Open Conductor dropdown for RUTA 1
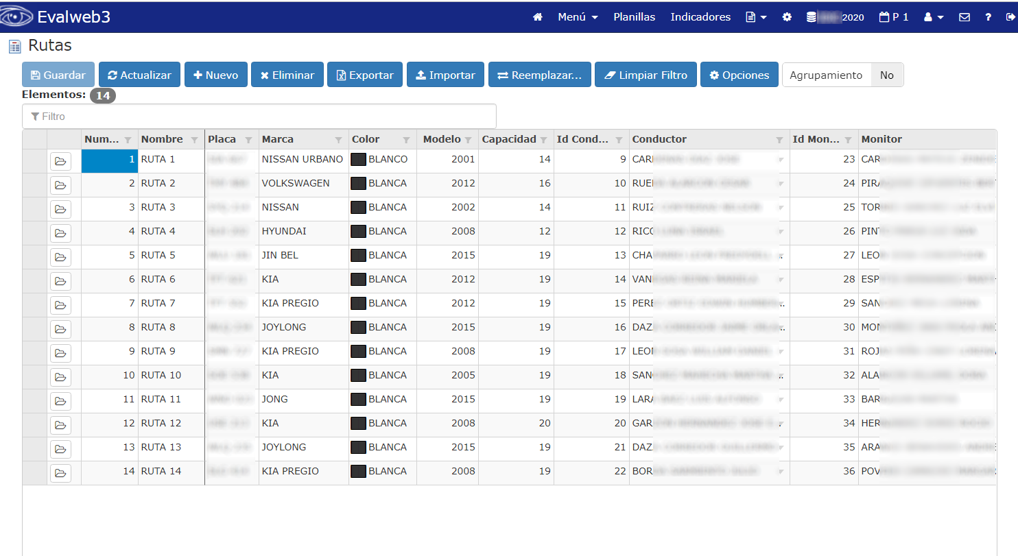 click(781, 160)
